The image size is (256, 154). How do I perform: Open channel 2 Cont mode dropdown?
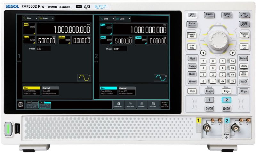pyautogui.click(x=123, y=19)
